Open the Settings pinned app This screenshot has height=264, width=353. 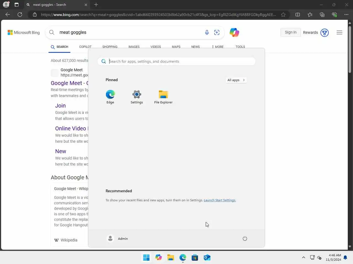(137, 97)
